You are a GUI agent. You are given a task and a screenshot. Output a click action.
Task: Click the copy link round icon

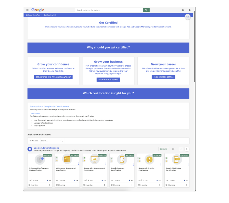tap(187, 17)
